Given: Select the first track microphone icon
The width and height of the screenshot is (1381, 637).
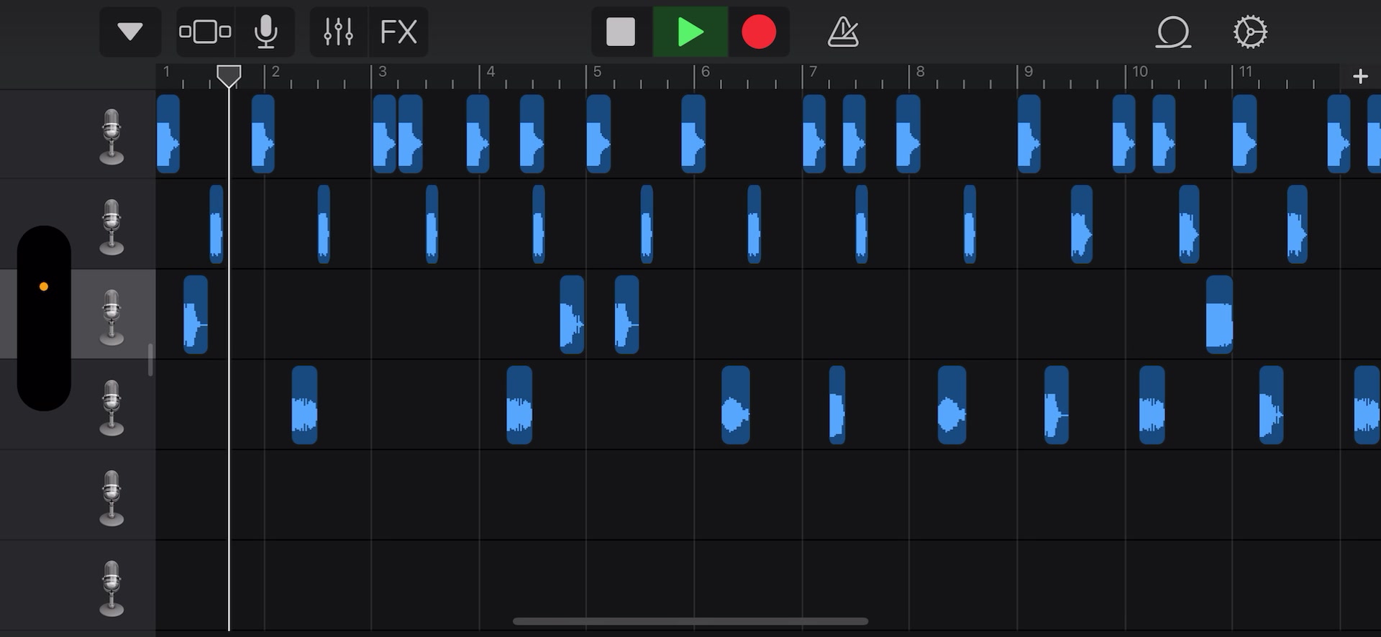Looking at the screenshot, I should [x=111, y=137].
